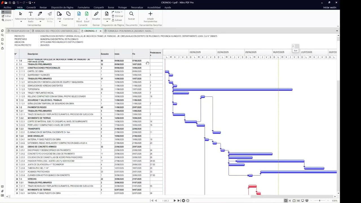This screenshot has height=203, width=361.
Task: Open the Pages panel in sidebar
Action: 2,31
